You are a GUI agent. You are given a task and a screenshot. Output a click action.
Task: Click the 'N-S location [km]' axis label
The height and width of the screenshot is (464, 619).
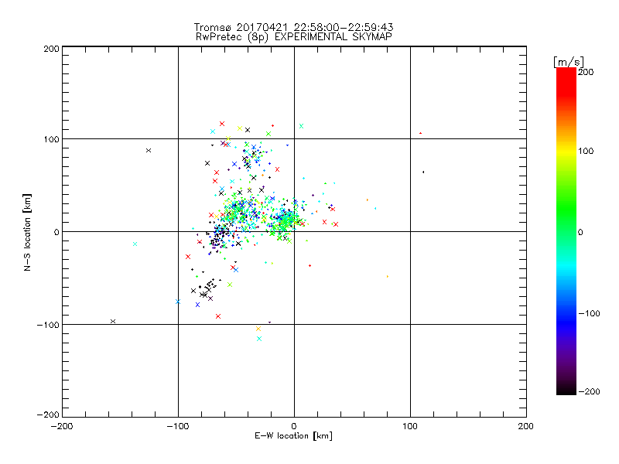(27, 232)
